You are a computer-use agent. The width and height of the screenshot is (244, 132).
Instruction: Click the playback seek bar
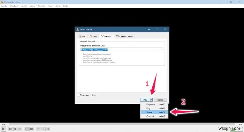(x=122, y=124)
